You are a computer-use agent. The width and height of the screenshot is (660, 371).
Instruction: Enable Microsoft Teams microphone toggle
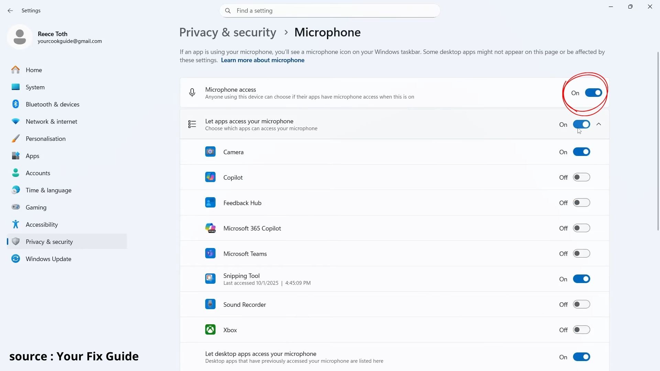point(582,254)
